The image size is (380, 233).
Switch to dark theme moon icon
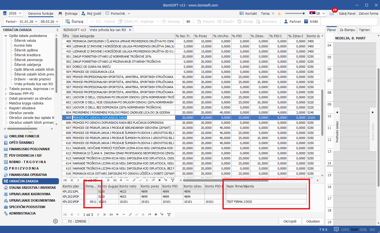click(280, 13)
